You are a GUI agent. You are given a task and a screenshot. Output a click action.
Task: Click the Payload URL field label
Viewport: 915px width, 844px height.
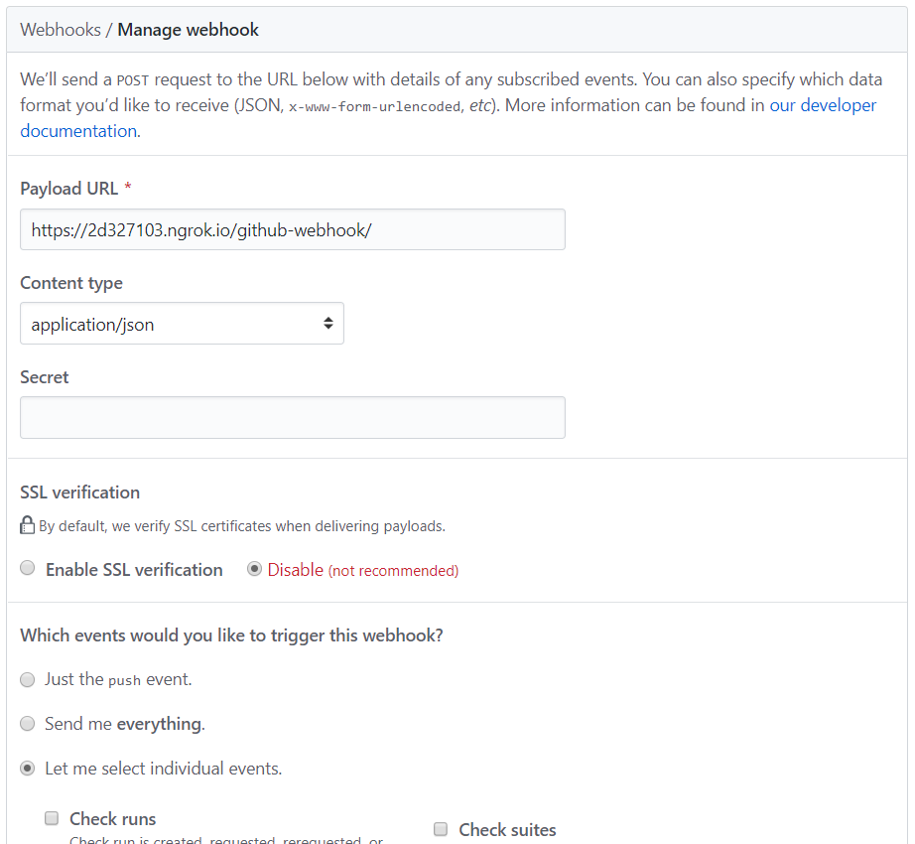coord(68,189)
